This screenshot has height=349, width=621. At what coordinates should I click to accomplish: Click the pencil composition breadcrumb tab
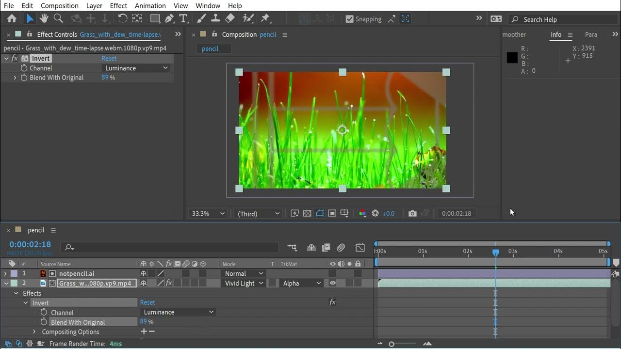[210, 48]
